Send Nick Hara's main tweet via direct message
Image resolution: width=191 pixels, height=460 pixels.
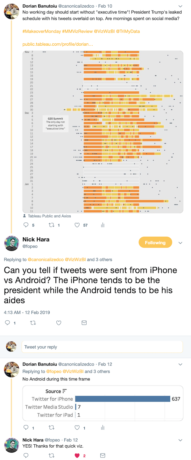point(84,323)
